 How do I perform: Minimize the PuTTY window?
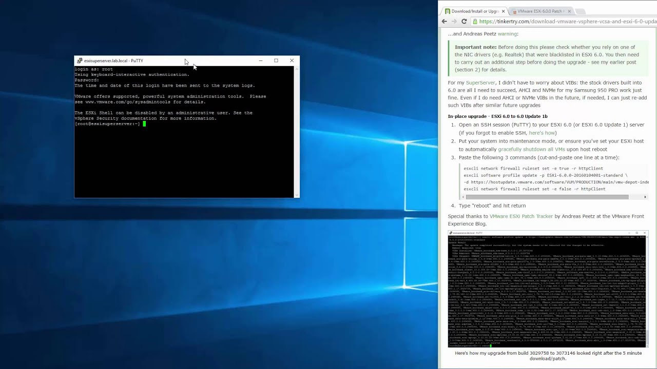(261, 60)
